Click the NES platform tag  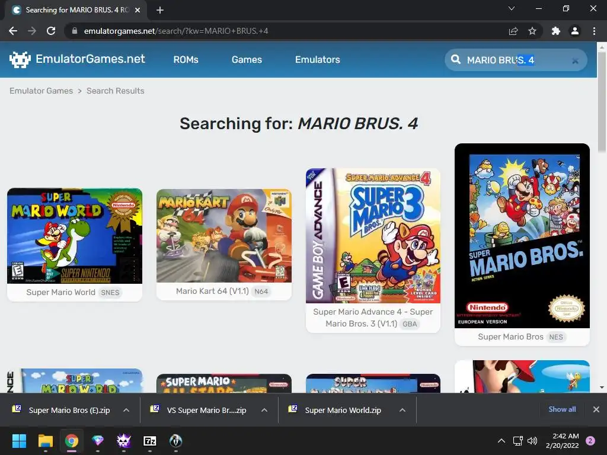[556, 337]
